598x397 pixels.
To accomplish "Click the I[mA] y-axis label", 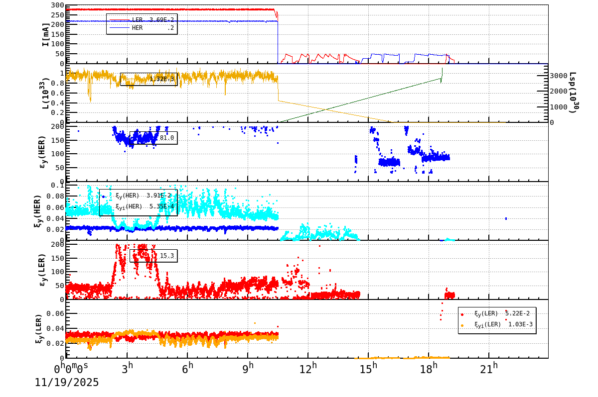I will click(46, 34).
